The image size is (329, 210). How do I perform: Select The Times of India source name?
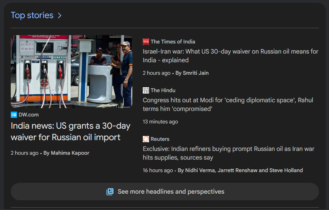coord(173,42)
